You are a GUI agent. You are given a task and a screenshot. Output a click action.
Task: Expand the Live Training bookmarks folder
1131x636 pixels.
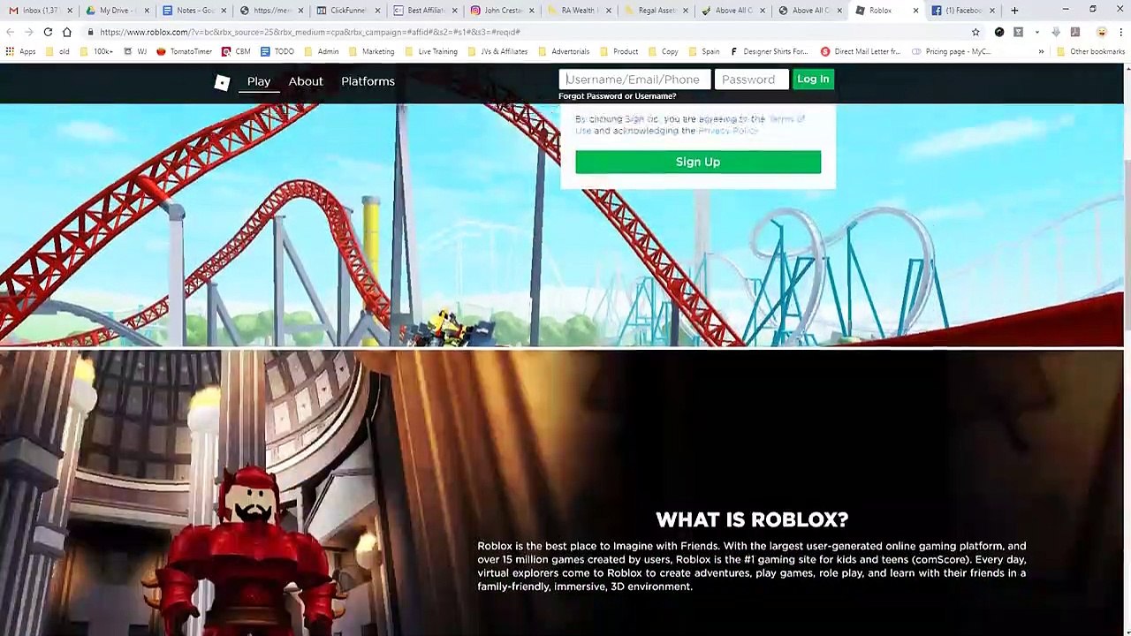(430, 51)
